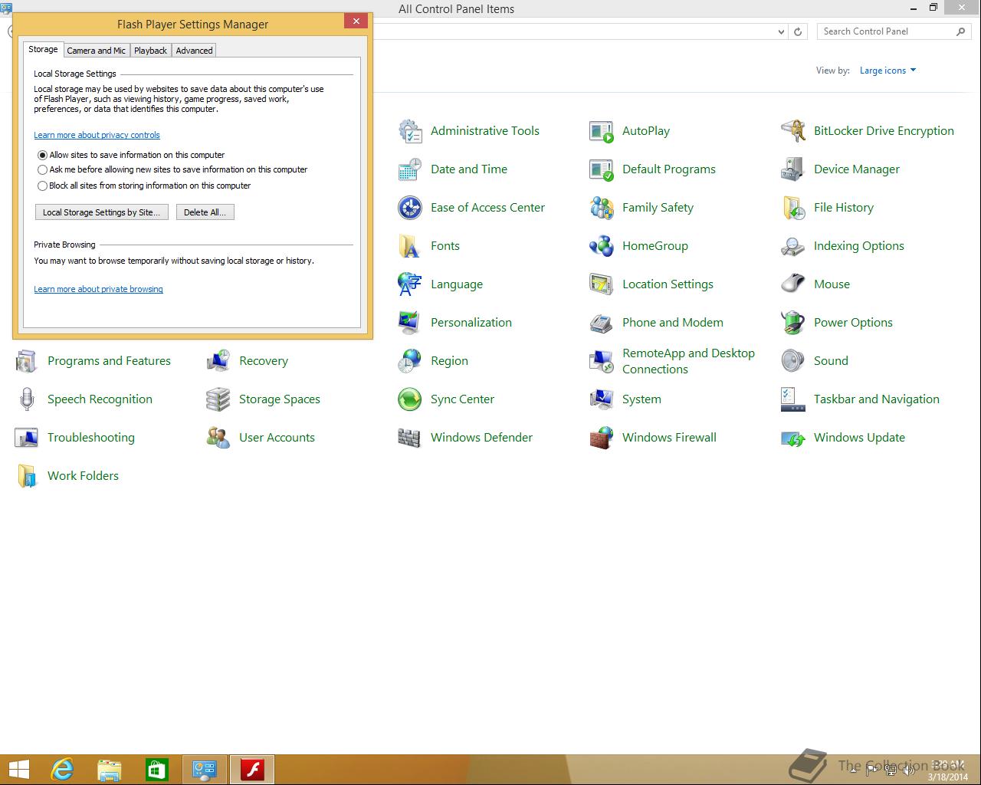The height and width of the screenshot is (785, 981).
Task: Expand the address bar history dropdown
Action: [781, 31]
